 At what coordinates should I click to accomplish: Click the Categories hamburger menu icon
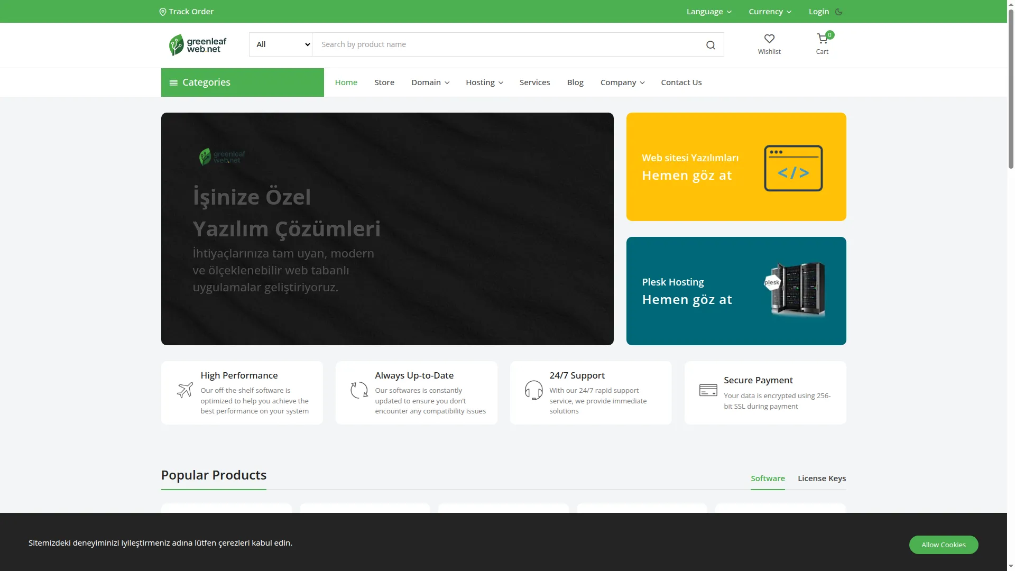(173, 82)
